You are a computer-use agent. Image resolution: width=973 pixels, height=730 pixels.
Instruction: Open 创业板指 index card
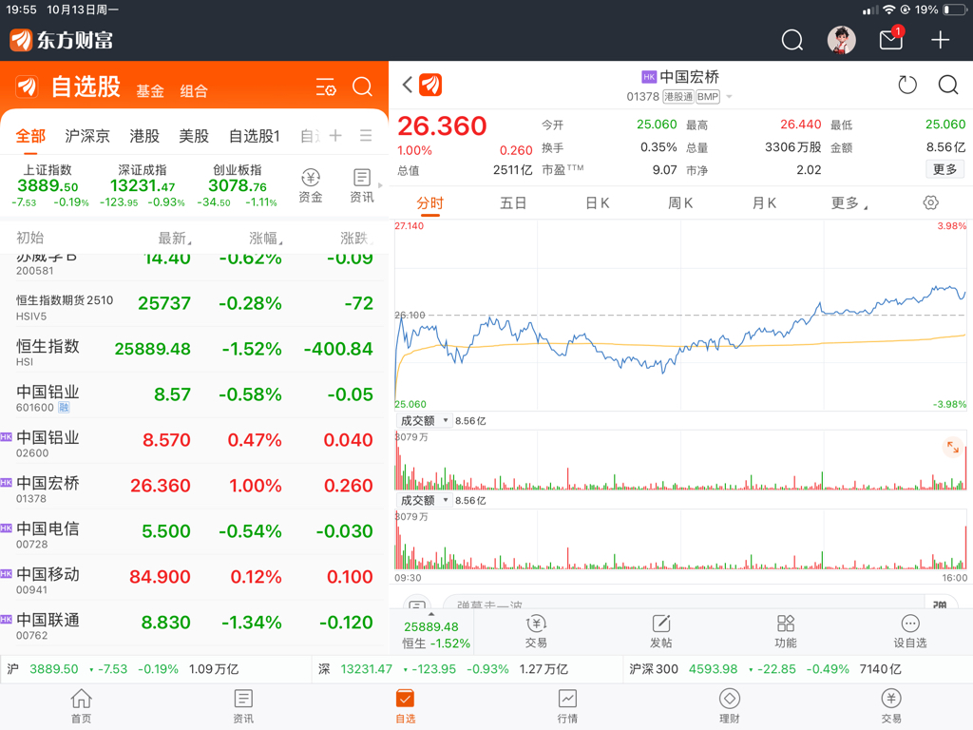[237, 185]
